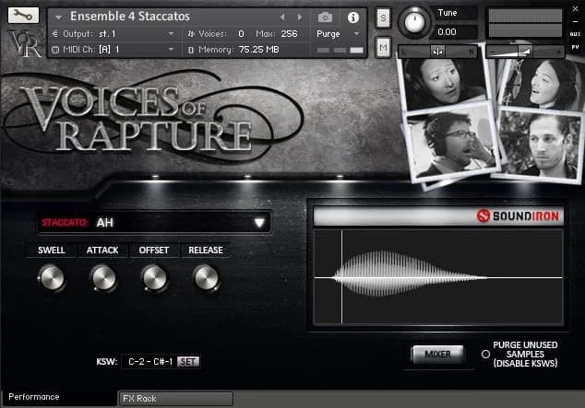Open the Output st. 1 dropdown
Screen dimensions: 585x408
(113, 34)
